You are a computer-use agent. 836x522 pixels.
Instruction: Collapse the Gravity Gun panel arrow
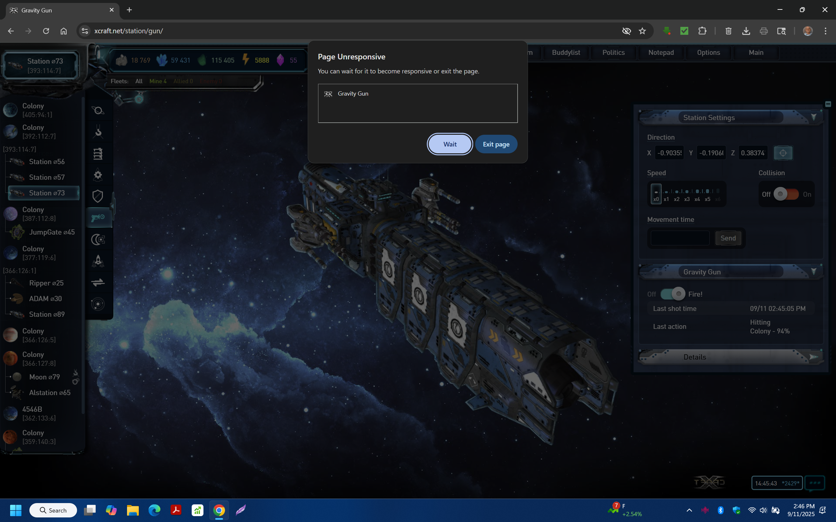[x=813, y=271]
